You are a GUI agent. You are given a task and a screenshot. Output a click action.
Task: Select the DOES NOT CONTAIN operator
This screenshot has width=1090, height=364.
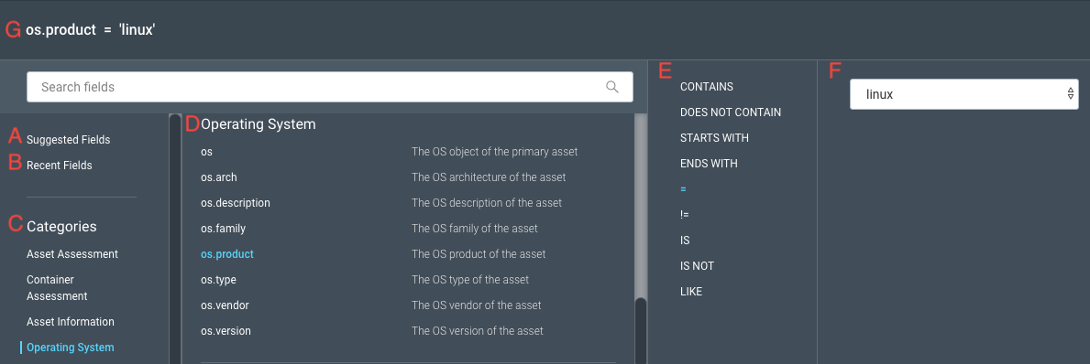coord(731,112)
